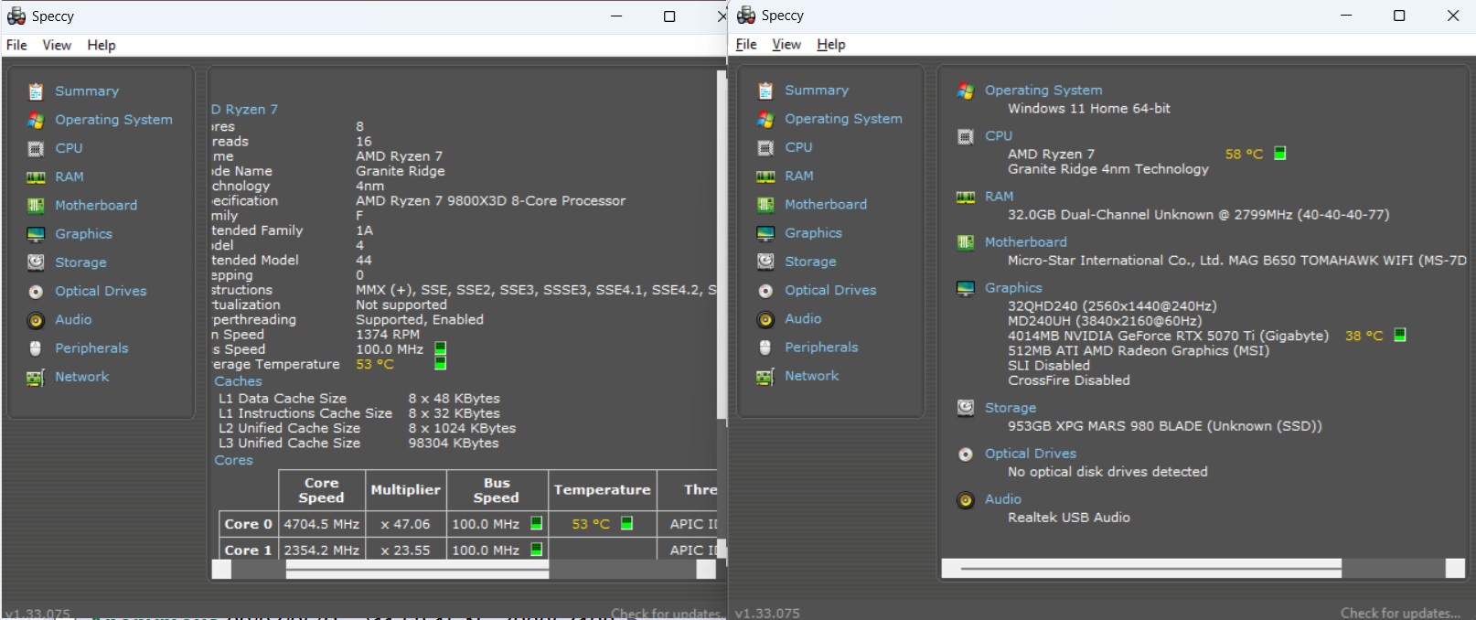The width and height of the screenshot is (1476, 620).
Task: Open the Motherboard heading link in summary pane
Action: (x=1025, y=241)
